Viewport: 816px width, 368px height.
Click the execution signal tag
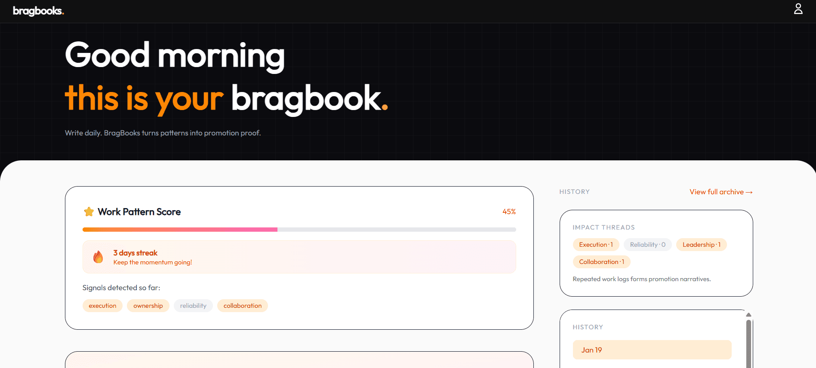pyautogui.click(x=102, y=306)
